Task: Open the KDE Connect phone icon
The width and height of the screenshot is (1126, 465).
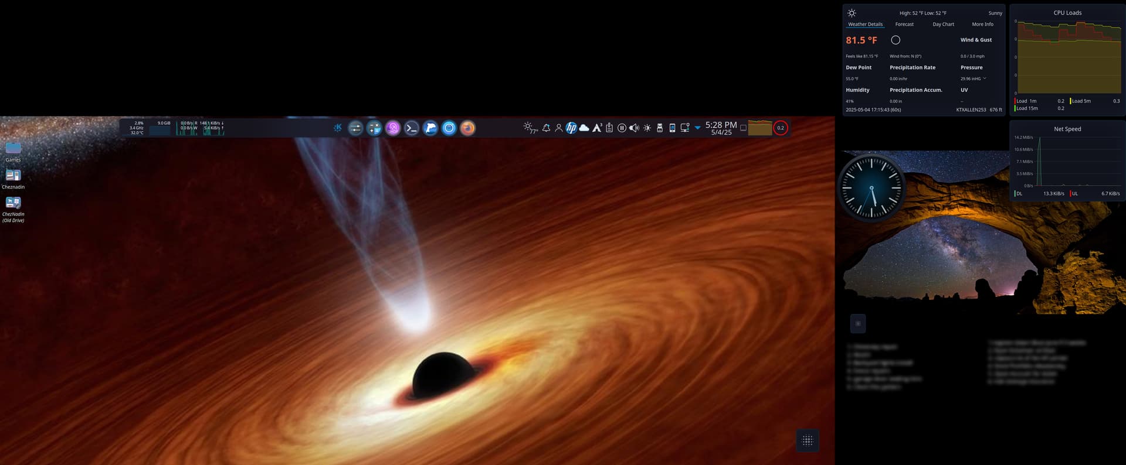Action: click(672, 128)
